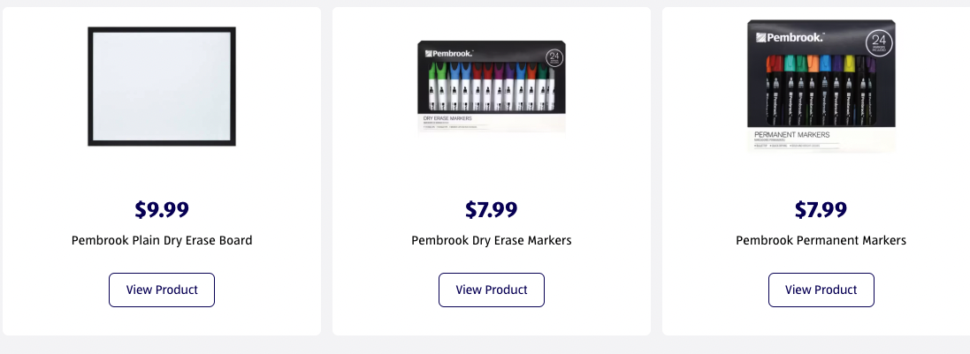The height and width of the screenshot is (354, 970).
Task: Click the $9.99 price
Action: tap(162, 209)
